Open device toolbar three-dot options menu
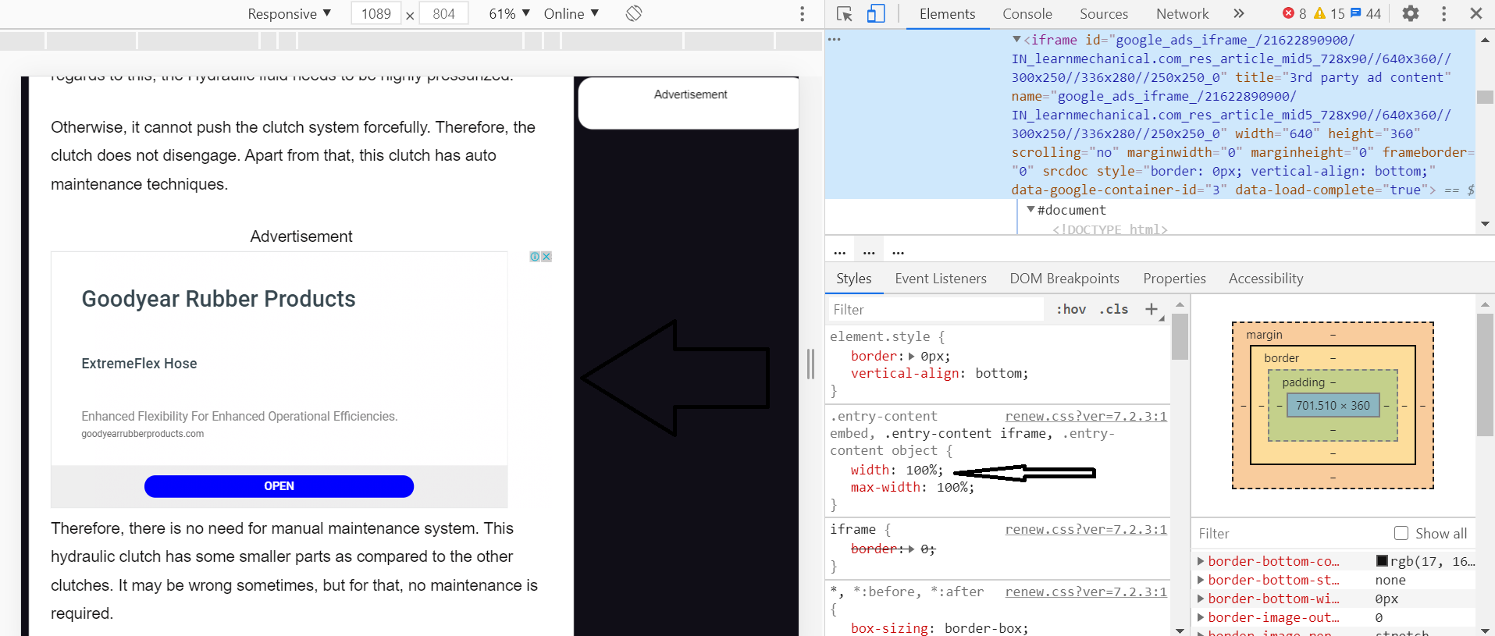Screen dimensions: 1495x636 point(802,14)
